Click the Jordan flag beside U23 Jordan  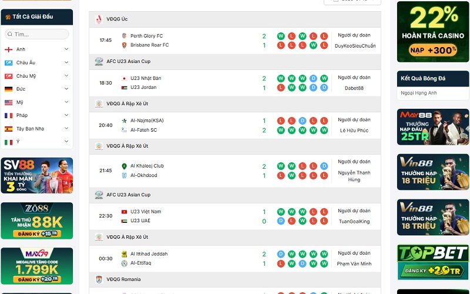click(124, 88)
